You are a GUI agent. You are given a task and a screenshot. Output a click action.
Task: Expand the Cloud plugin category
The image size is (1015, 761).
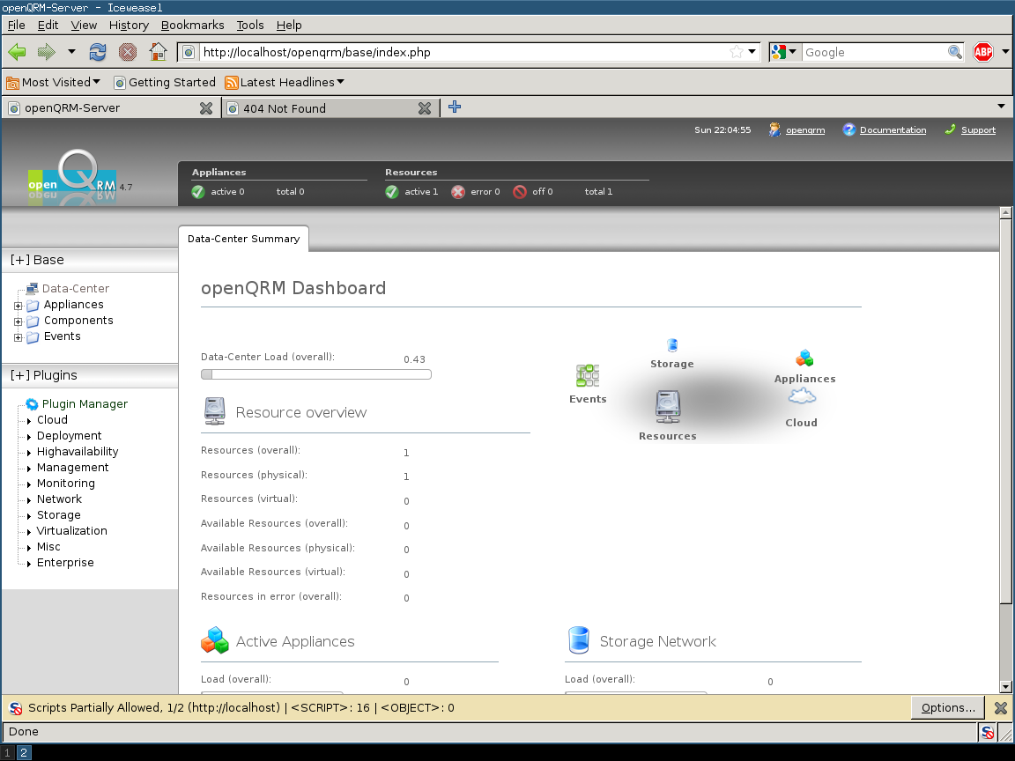(29, 421)
